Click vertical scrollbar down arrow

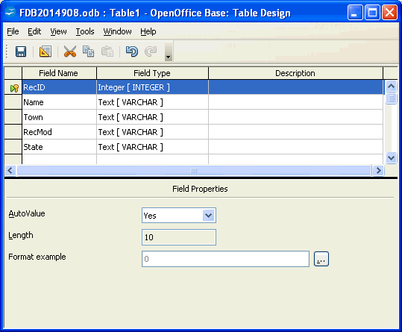391,157
